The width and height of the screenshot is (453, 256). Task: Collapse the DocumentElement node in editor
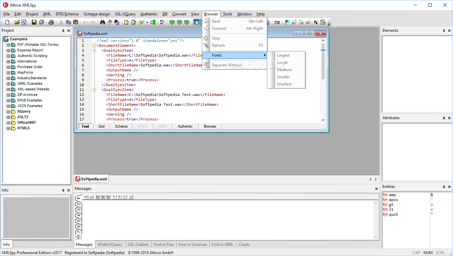coord(95,46)
